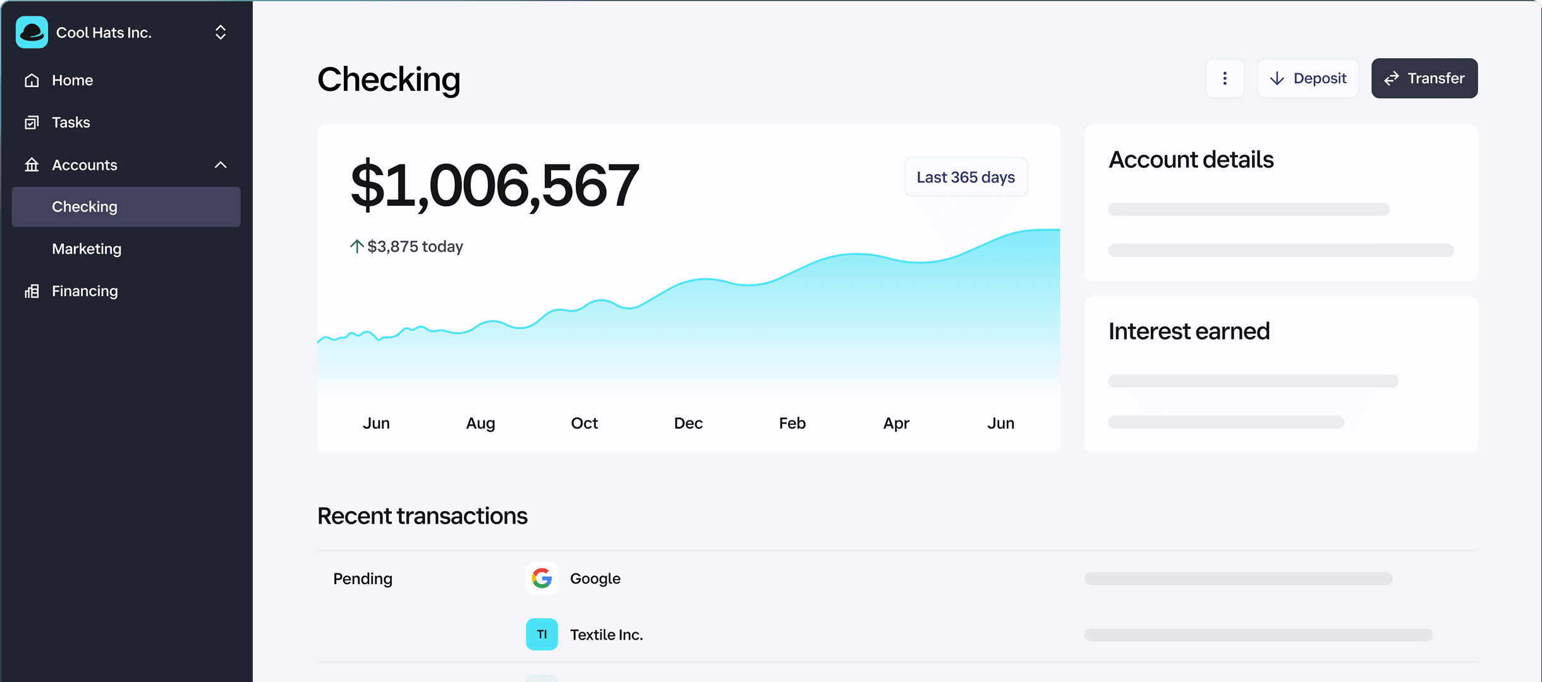Image resolution: width=1542 pixels, height=682 pixels.
Task: Click the downward arrow inside Deposit
Action: [x=1277, y=78]
